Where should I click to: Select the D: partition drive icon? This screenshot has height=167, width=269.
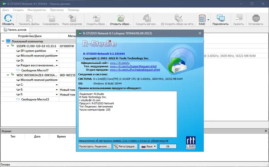18,61
